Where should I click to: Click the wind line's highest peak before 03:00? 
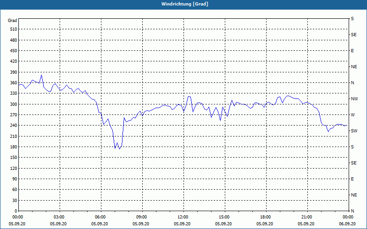(x=41, y=75)
